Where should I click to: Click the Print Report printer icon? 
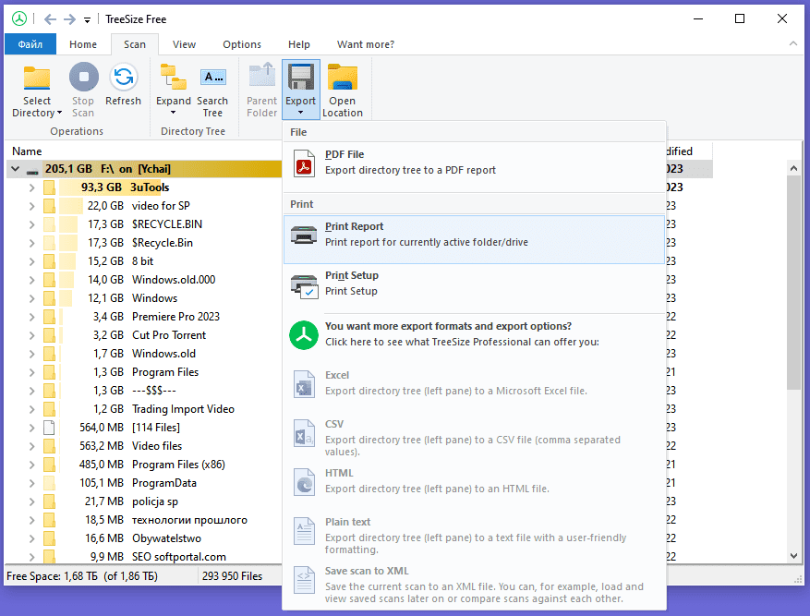[304, 235]
